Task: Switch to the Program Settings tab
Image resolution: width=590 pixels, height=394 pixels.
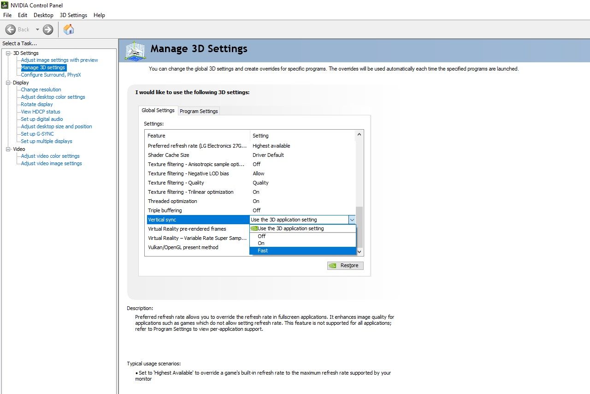Action: (x=199, y=111)
